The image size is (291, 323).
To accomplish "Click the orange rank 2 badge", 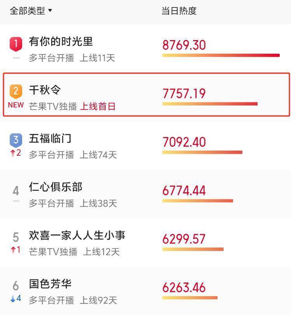I will 16,91.
